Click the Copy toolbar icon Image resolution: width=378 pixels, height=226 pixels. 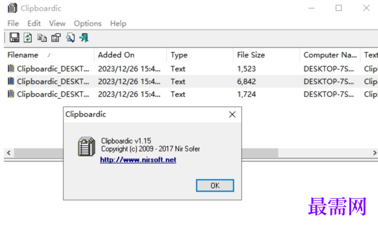42,38
